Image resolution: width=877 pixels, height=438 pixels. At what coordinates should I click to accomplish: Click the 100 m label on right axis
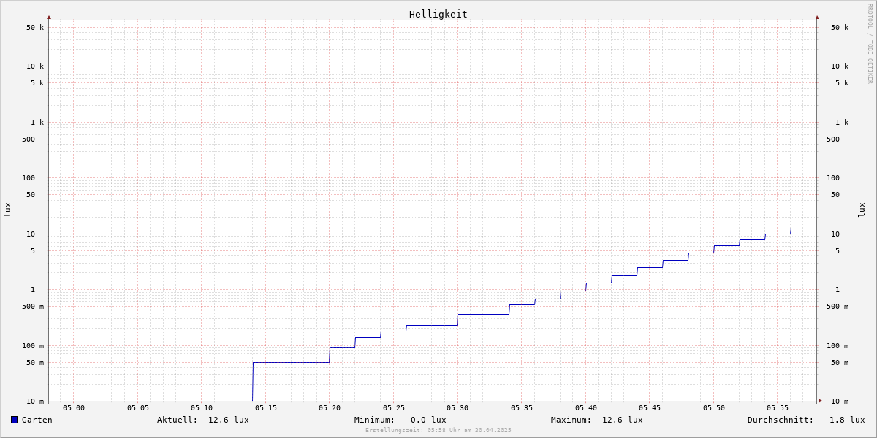click(x=838, y=346)
